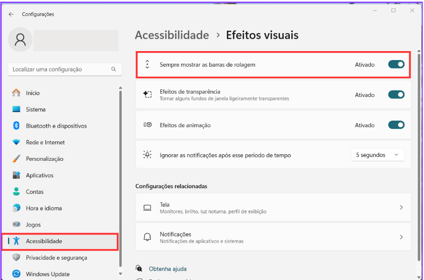The height and width of the screenshot is (280, 424).
Task: Toggle the Efeitos de animação switch
Action: pyautogui.click(x=396, y=125)
